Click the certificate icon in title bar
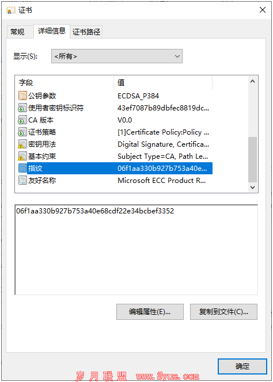 coord(11,10)
